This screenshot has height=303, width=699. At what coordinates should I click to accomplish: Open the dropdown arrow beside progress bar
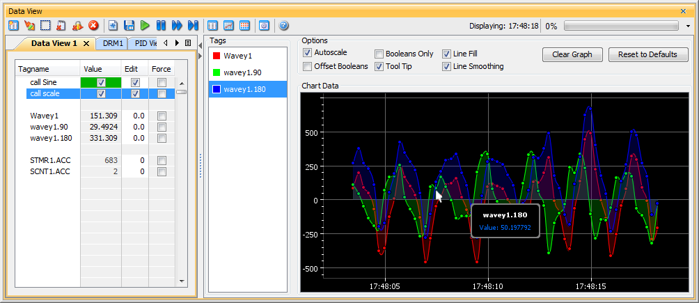point(688,26)
